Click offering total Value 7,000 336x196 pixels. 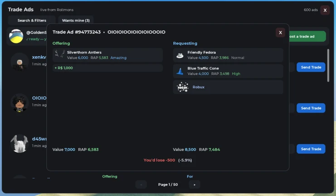[x=64, y=149]
